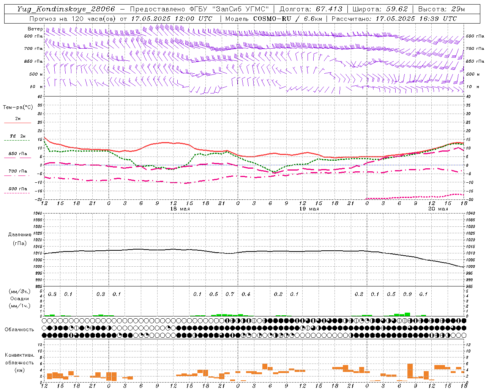
Task: Click the "Давление" pressure panel label
Action: point(20,235)
